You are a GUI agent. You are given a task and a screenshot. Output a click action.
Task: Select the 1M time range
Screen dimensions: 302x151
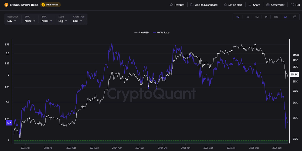[257, 17]
